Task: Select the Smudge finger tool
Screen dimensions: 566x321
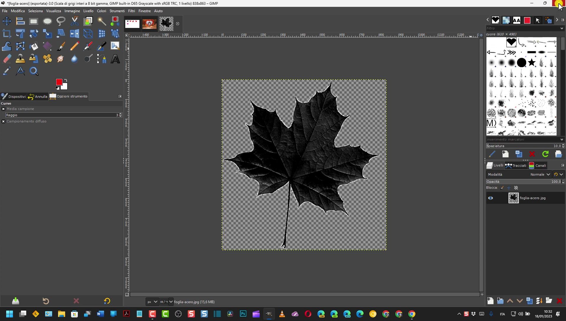Action: [x=61, y=59]
